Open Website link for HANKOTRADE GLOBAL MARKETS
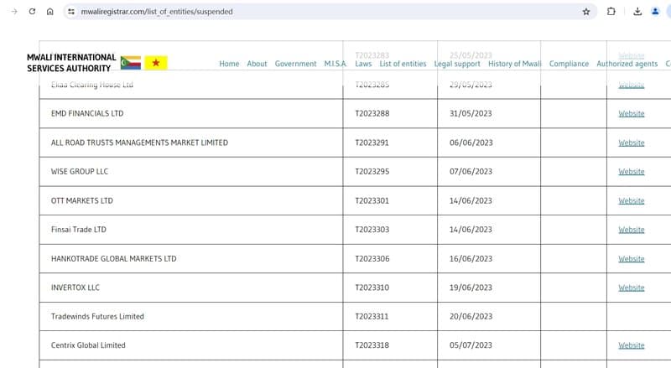This screenshot has height=368, width=671. pyautogui.click(x=632, y=258)
